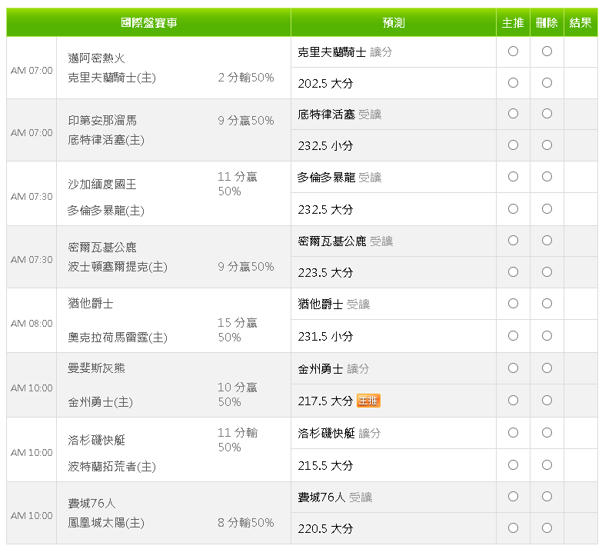Click the 2 分輸50% handicap text
Image resolution: width=602 pixels, height=549 pixels.
(246, 78)
